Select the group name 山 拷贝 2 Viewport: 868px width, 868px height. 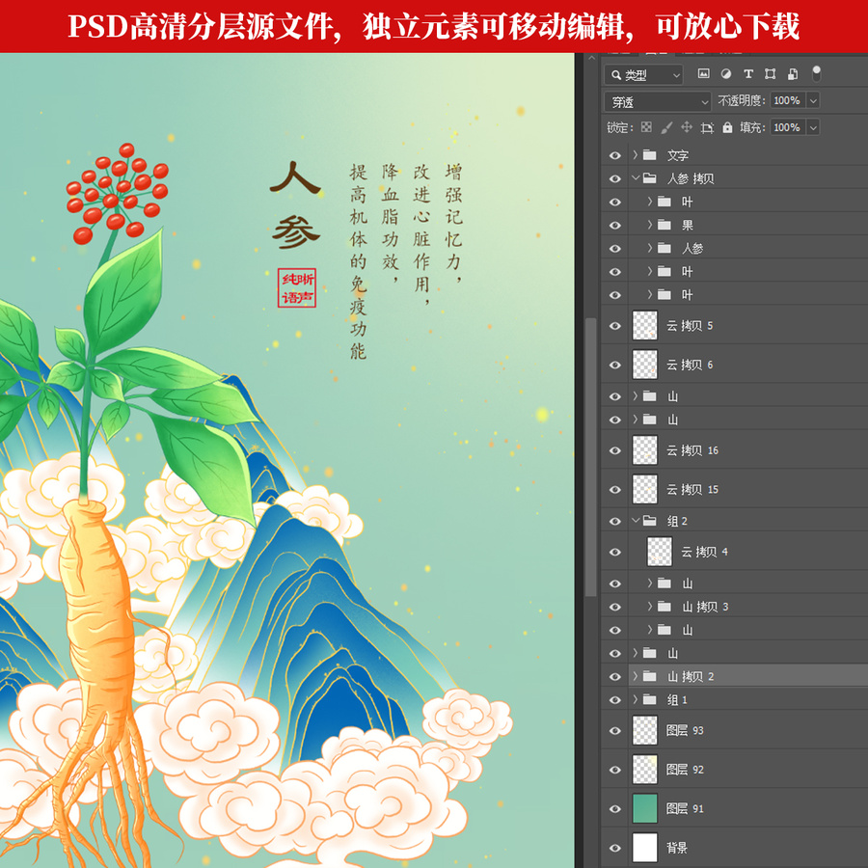(x=691, y=676)
